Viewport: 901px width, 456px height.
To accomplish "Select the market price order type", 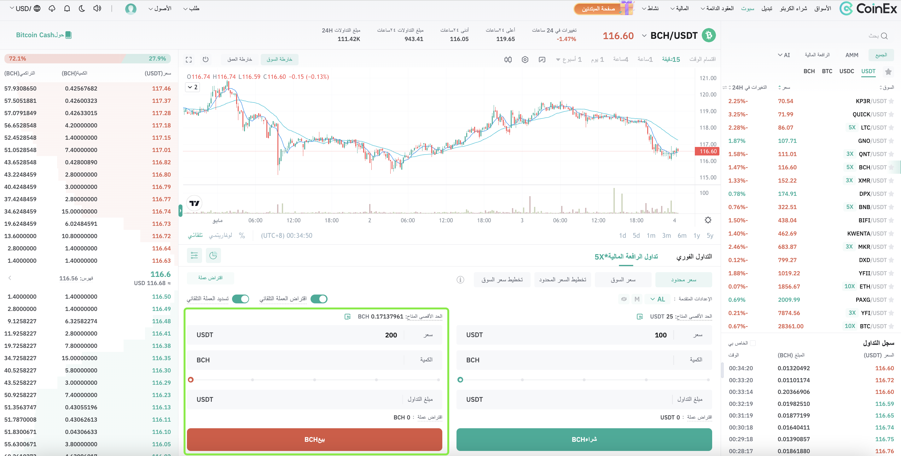I will [623, 280].
